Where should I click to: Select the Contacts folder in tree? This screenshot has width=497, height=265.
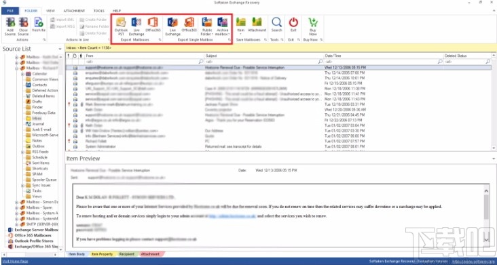(39, 85)
